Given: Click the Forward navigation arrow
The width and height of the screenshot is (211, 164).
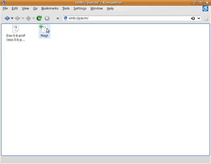Looking at the screenshot, I should 17,18.
